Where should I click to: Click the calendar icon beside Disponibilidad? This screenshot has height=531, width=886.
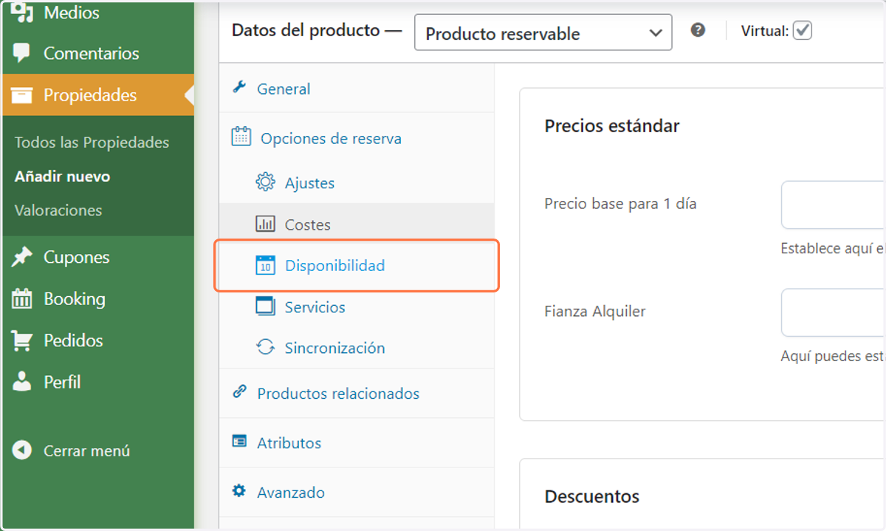[x=265, y=265]
